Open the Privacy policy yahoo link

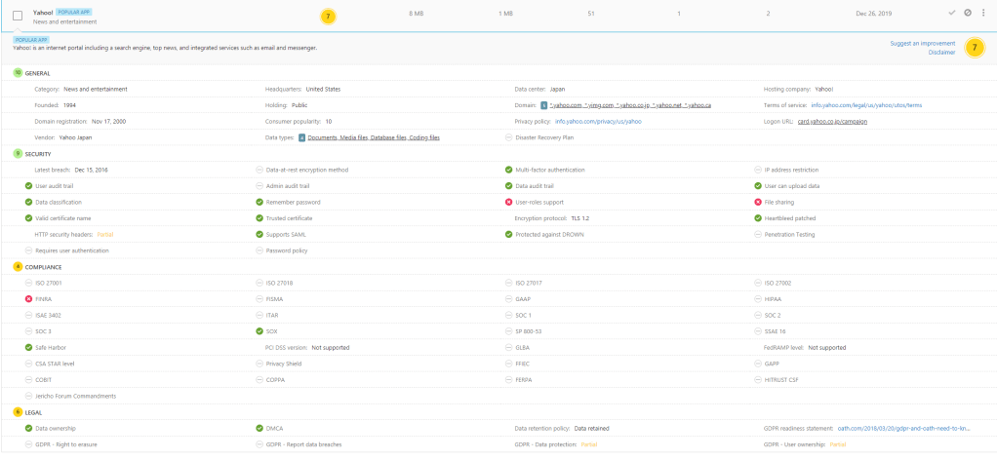(598, 122)
